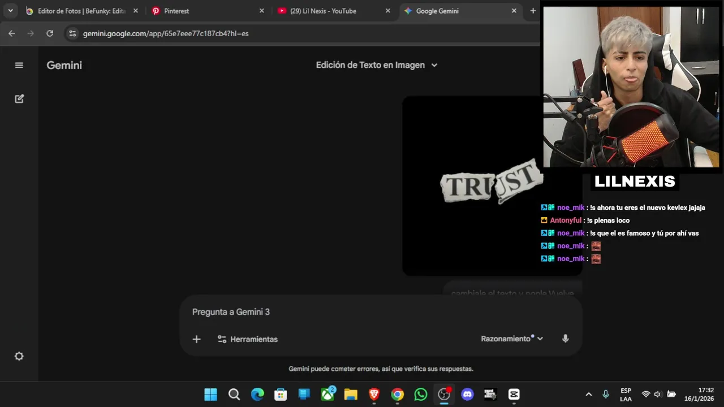The width and height of the screenshot is (724, 407).
Task: Open CapCut from the taskbar
Action: [514, 395]
